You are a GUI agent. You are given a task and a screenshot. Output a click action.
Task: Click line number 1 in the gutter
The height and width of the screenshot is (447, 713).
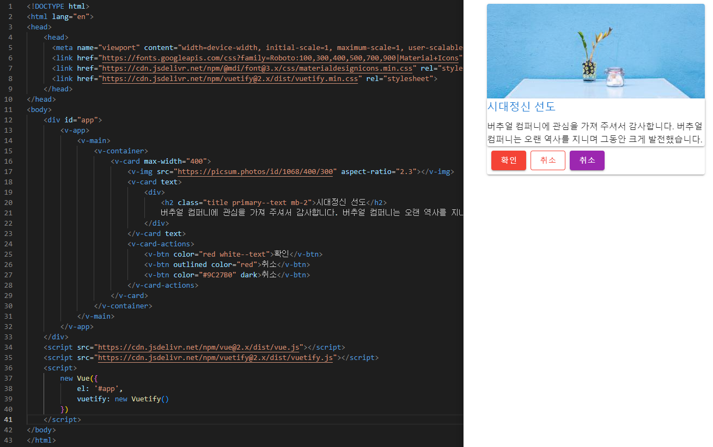10,6
